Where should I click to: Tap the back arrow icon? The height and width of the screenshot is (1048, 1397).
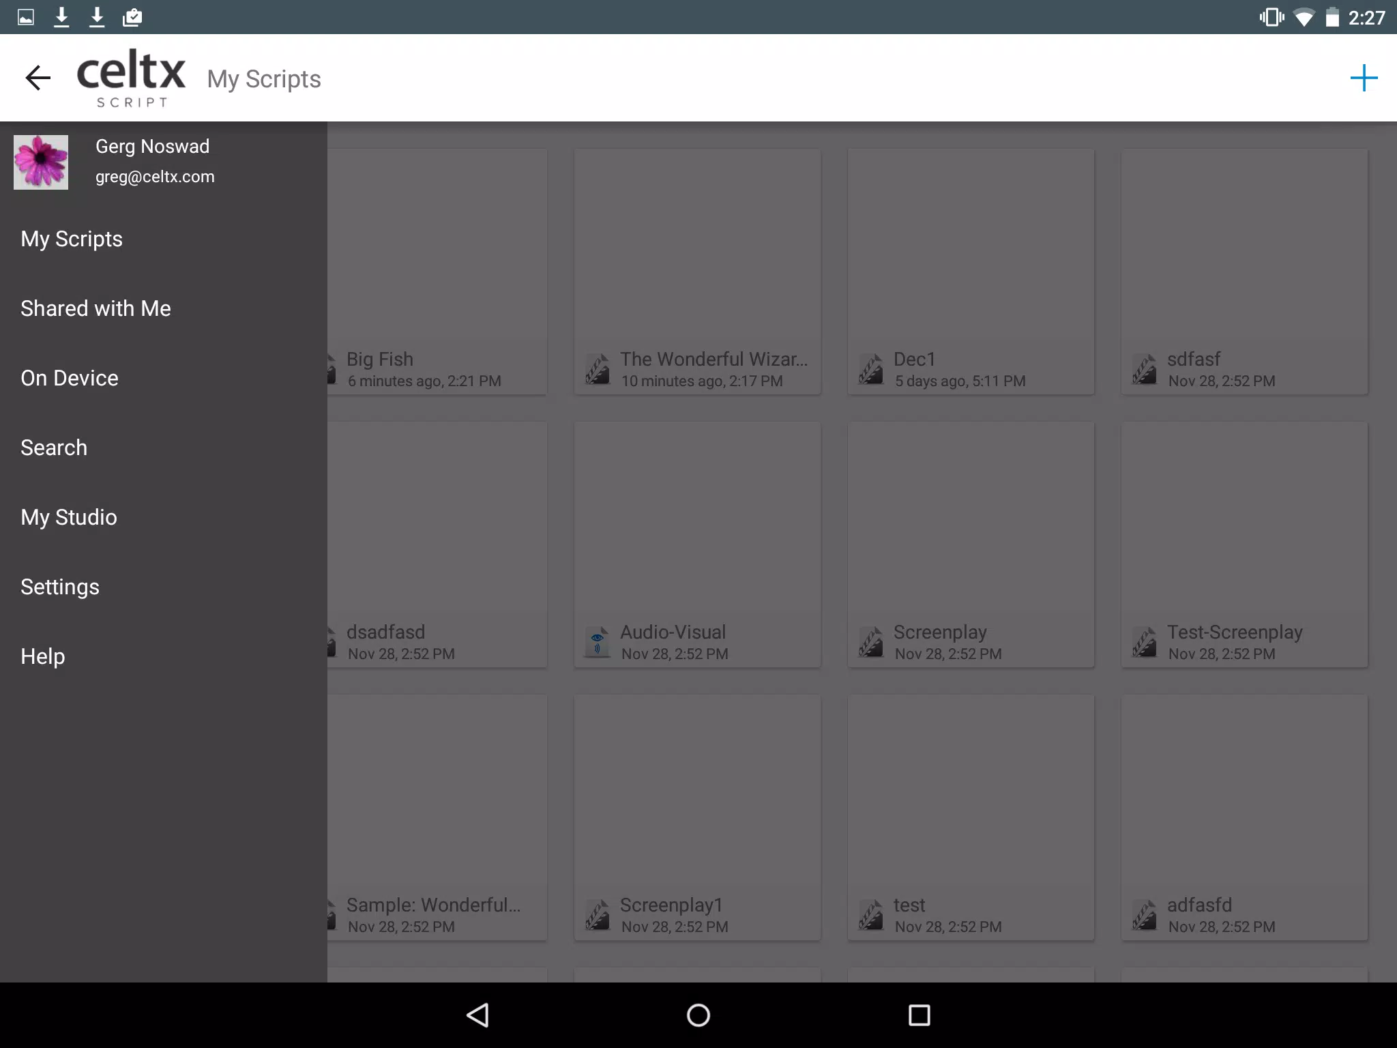pyautogui.click(x=38, y=78)
